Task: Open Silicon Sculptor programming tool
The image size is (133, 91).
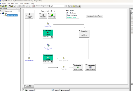Action: (x=90, y=67)
